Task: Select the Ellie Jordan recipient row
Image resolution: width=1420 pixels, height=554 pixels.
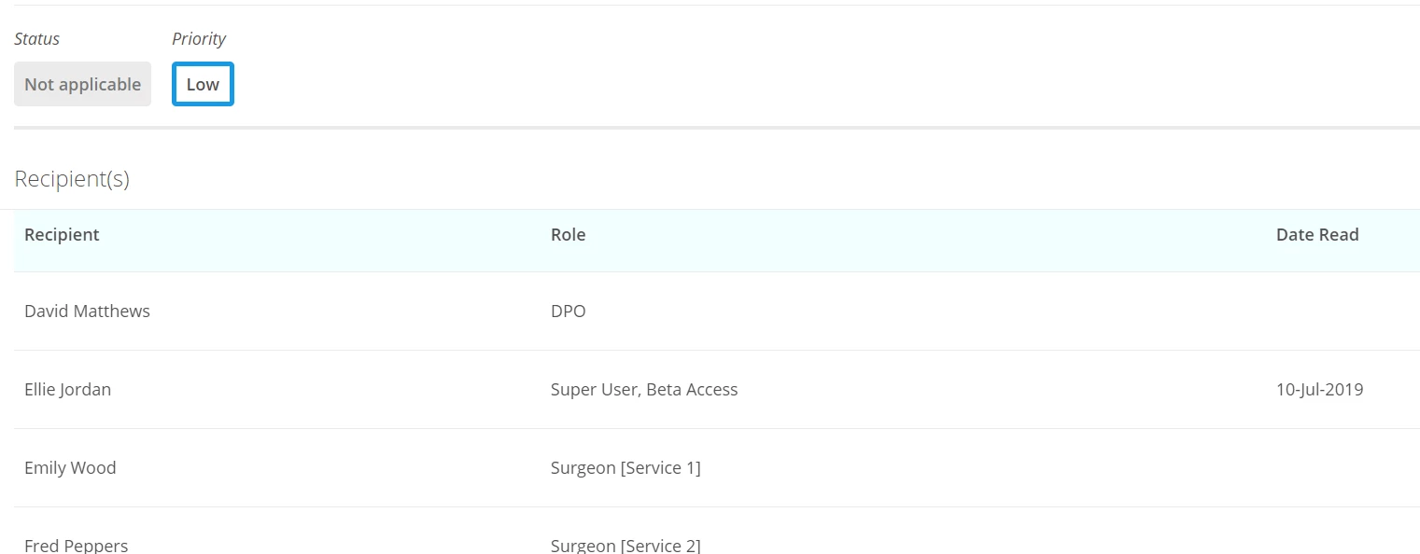Action: click(x=717, y=390)
